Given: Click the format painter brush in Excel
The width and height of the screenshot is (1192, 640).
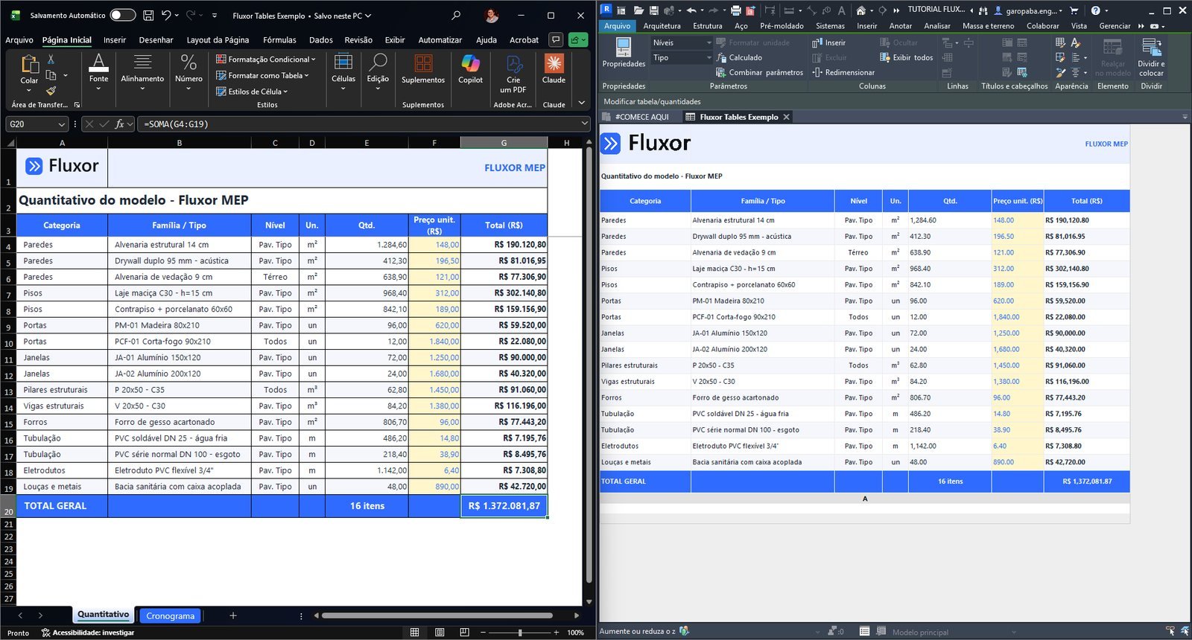Looking at the screenshot, I should (51, 91).
